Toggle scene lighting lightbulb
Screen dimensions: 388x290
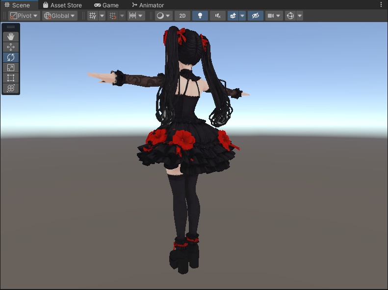pos(200,16)
